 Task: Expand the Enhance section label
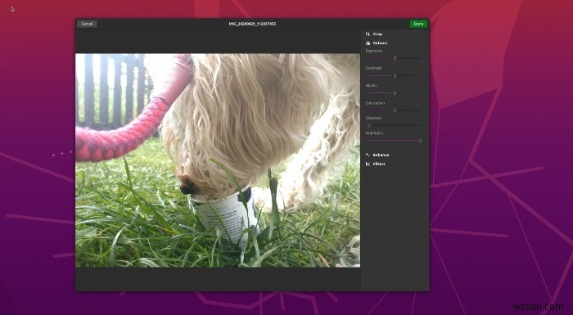[x=381, y=155]
